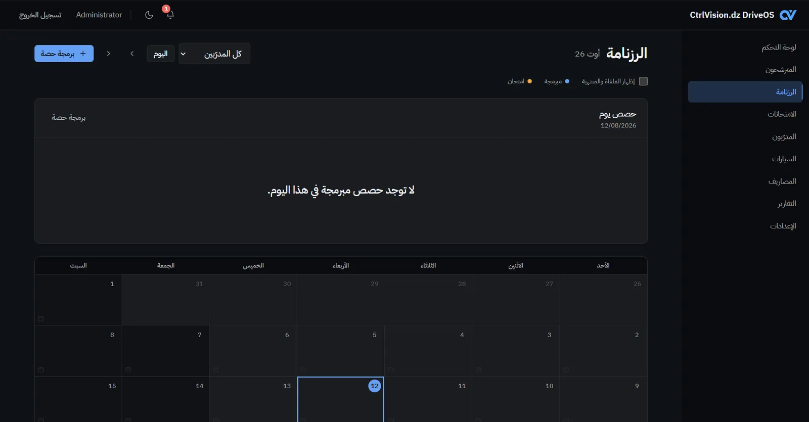
Task: Select day 10 in the calendar grid
Action: point(516,399)
